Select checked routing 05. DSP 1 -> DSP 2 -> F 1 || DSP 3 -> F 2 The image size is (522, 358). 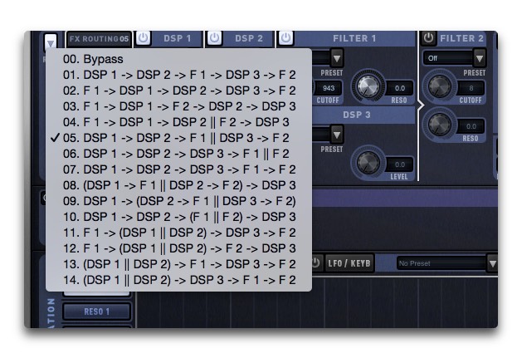tap(178, 138)
